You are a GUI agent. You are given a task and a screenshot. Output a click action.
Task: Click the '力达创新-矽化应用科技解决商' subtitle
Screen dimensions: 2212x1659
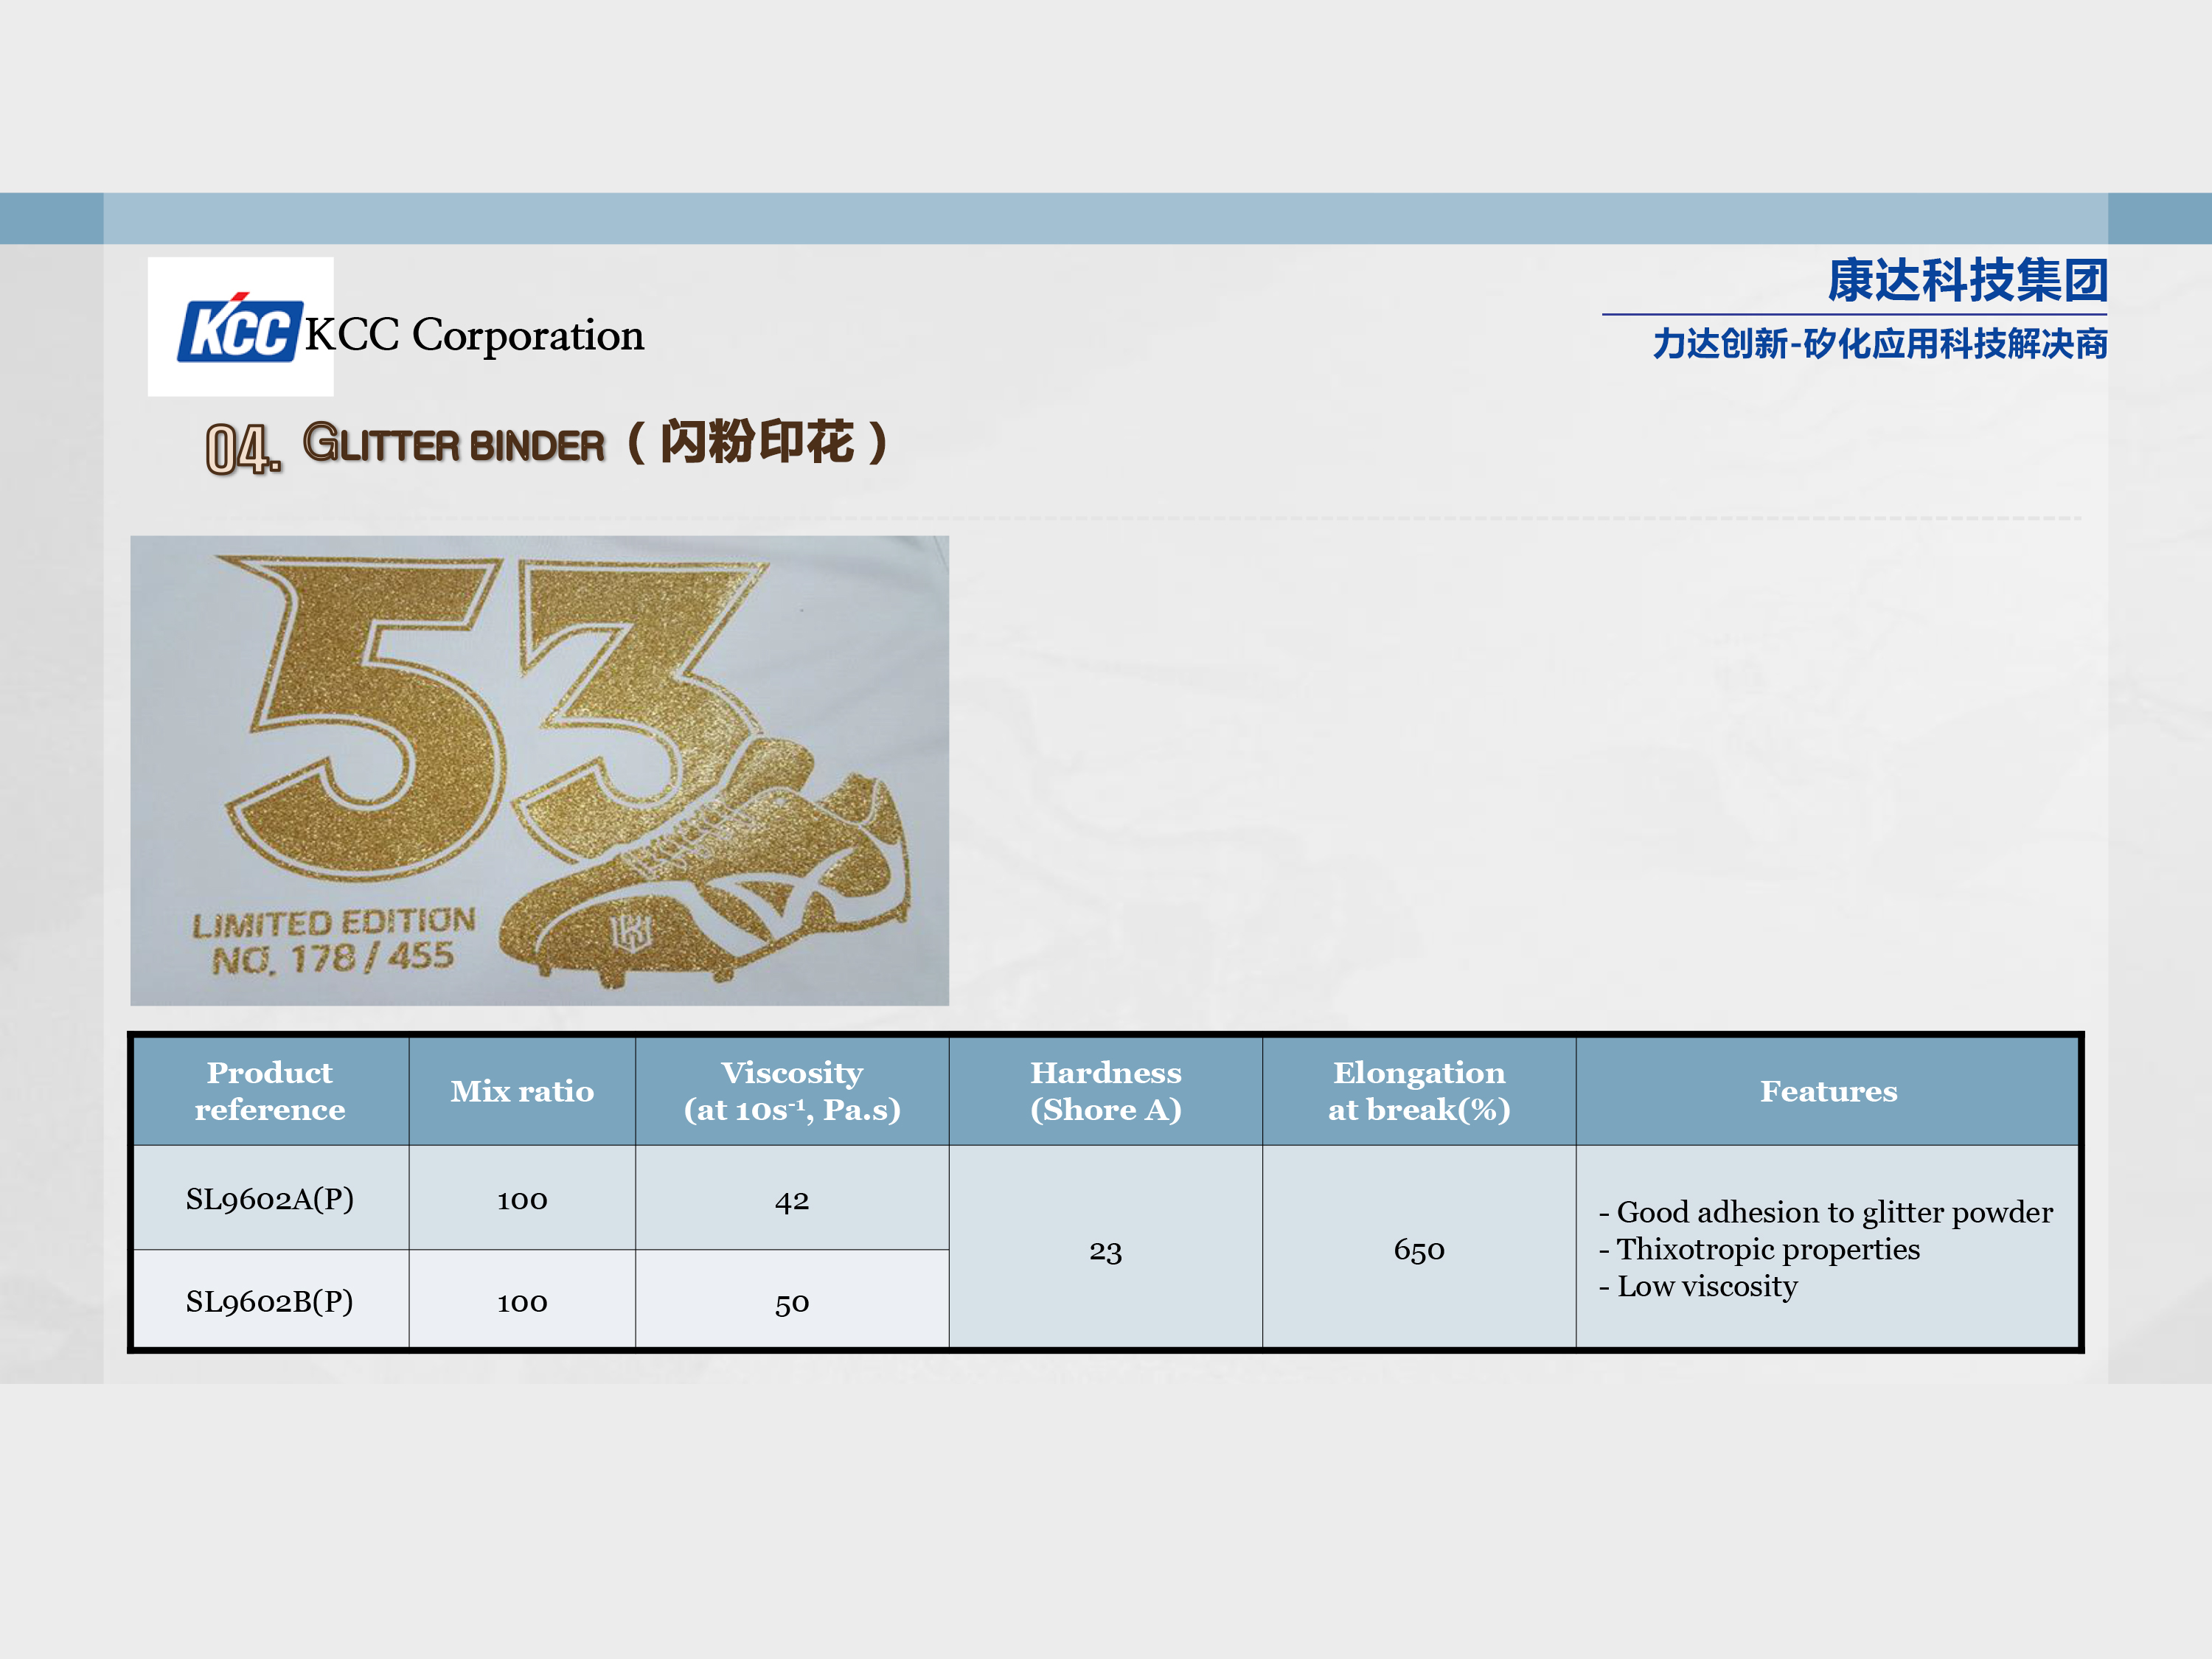click(x=1880, y=344)
